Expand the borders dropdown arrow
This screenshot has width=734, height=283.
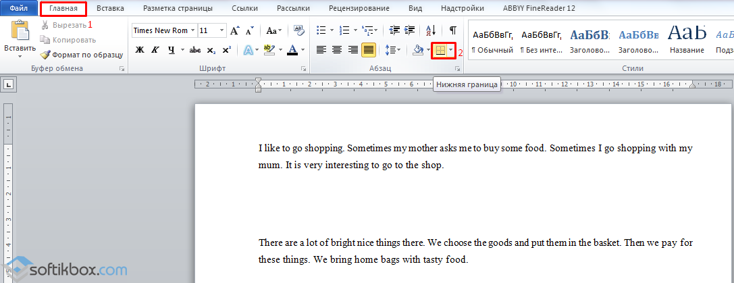point(450,50)
